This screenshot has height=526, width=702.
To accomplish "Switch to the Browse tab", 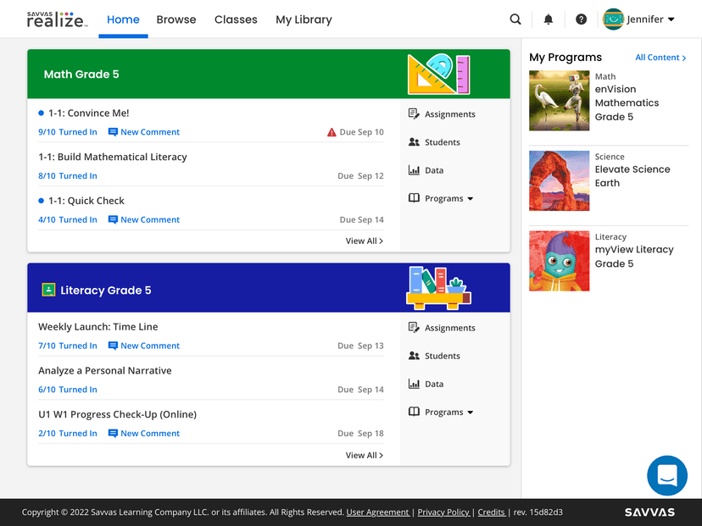I will (176, 19).
